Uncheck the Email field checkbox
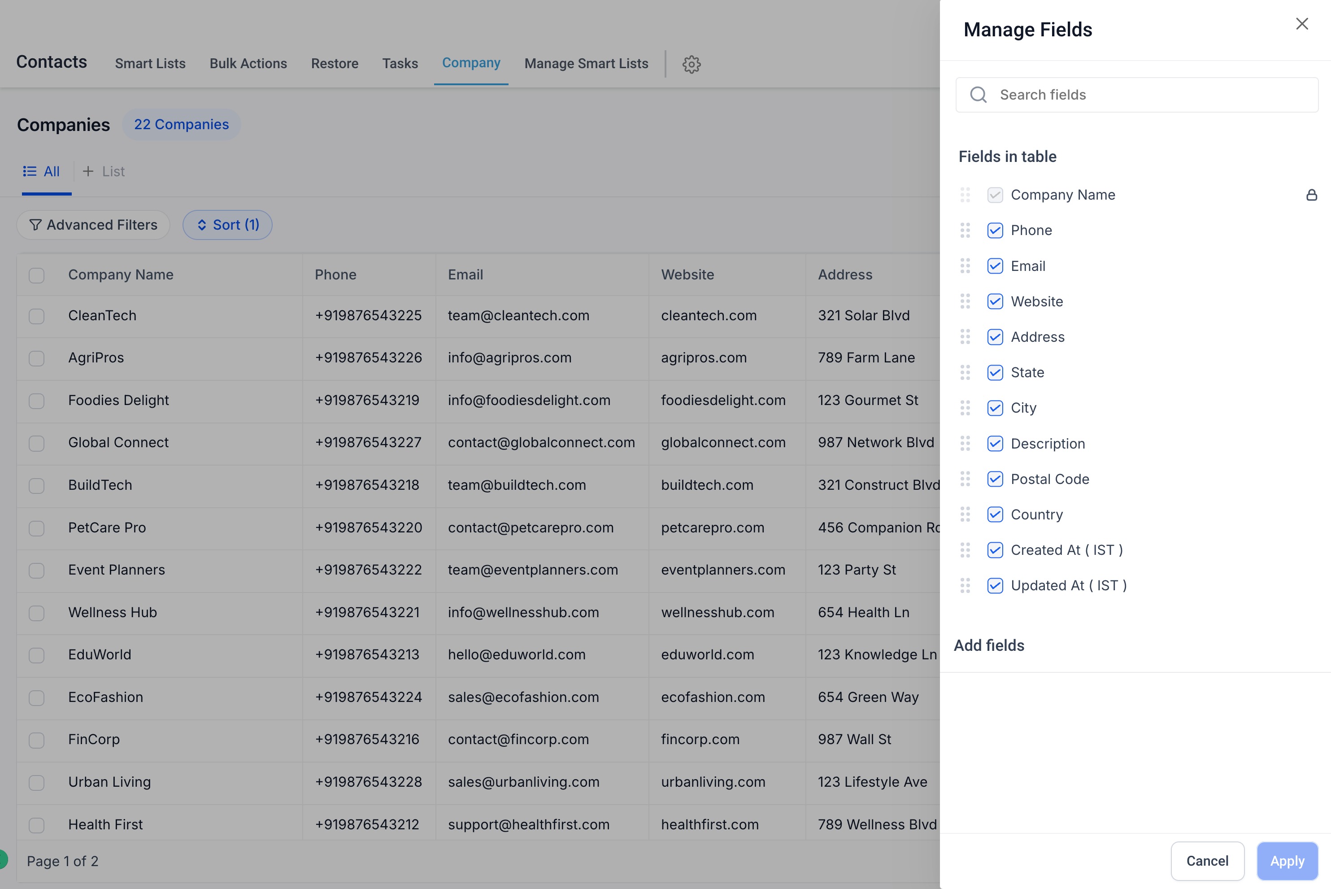This screenshot has width=1331, height=889. 995,266
